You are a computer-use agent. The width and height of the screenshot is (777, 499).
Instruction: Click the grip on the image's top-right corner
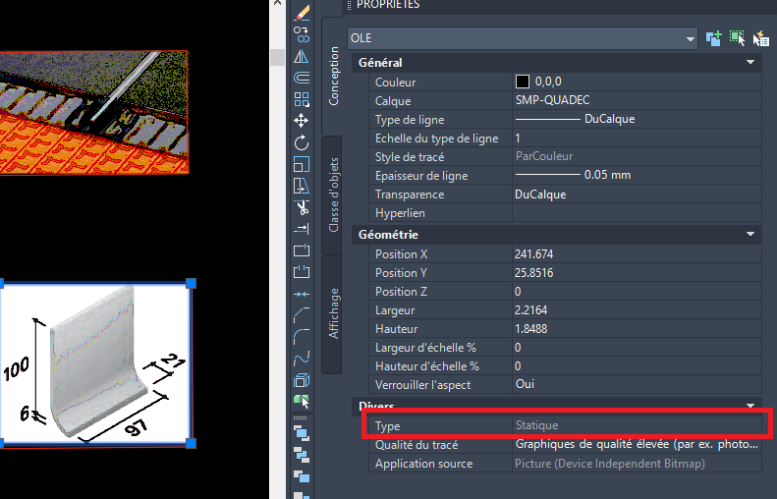point(191,283)
